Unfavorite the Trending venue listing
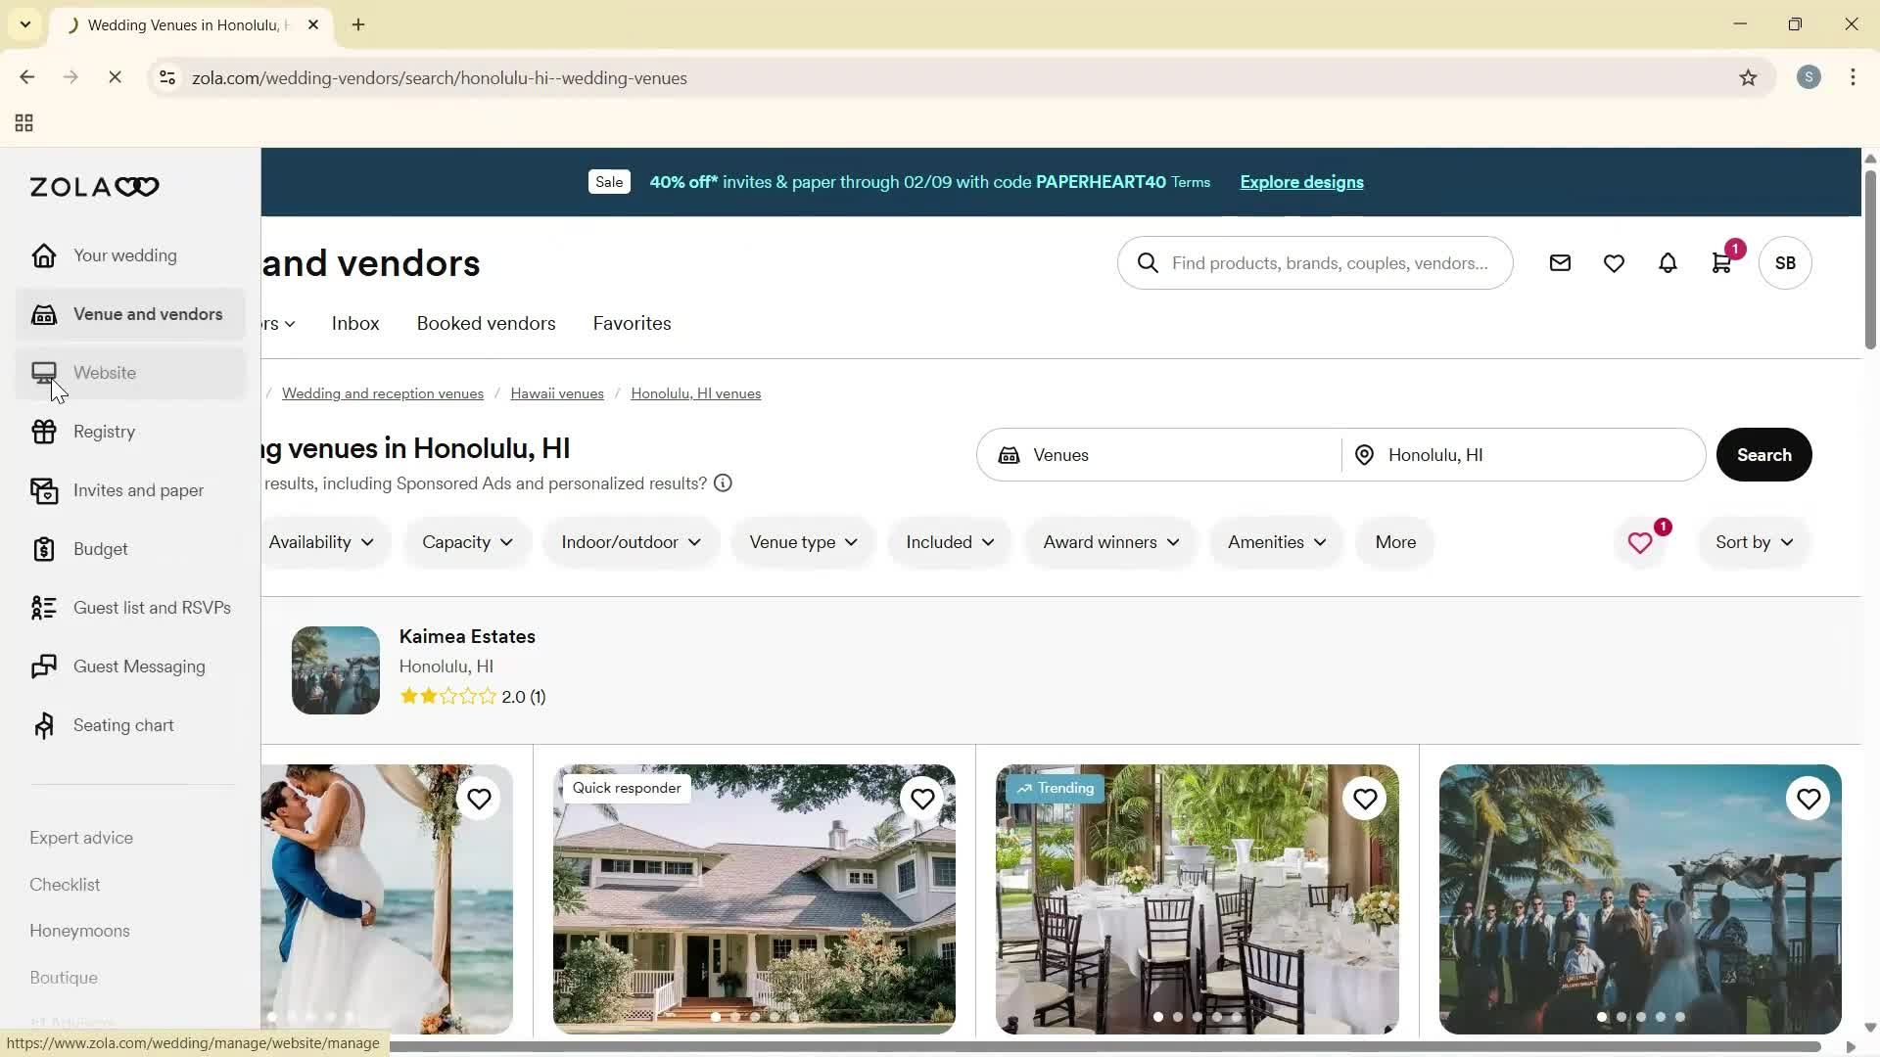 click(1365, 799)
